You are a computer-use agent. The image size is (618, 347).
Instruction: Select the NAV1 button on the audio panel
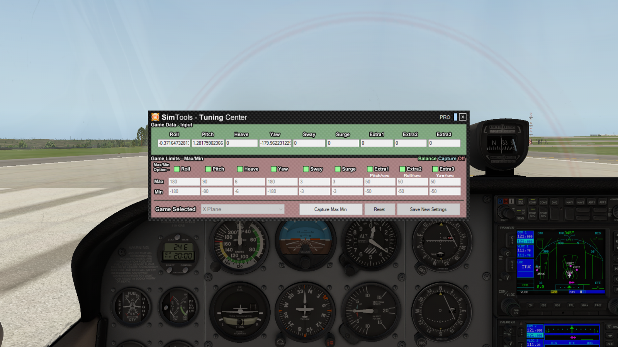click(570, 202)
